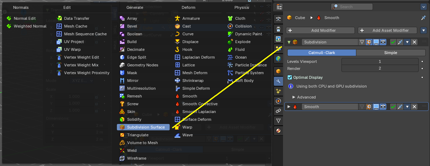Viewport: 430px width, 166px height.
Task: Choose Wireframe modifier entry
Action: (143, 158)
